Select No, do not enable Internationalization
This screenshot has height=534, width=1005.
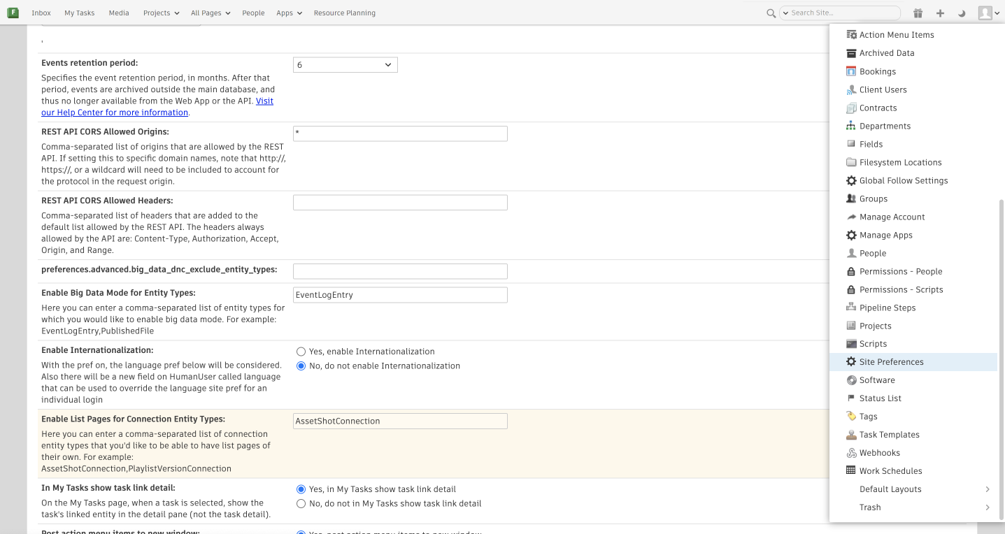[301, 366]
